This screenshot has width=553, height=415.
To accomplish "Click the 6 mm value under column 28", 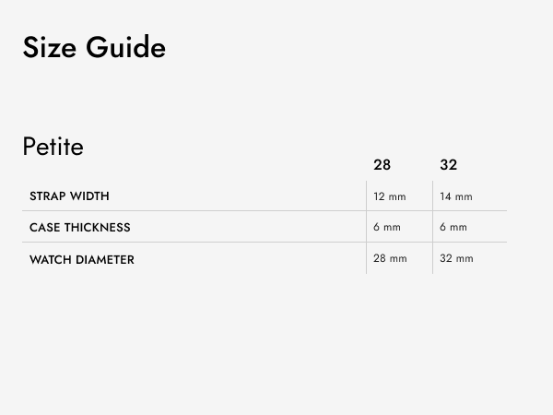I will (x=387, y=227).
